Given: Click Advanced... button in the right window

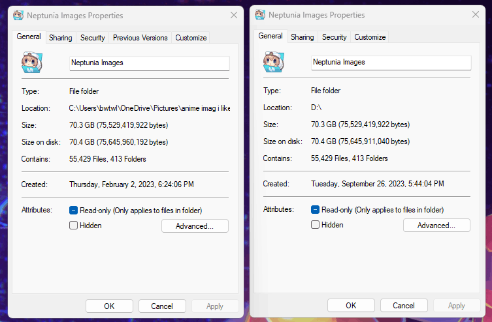Looking at the screenshot, I should coord(436,226).
